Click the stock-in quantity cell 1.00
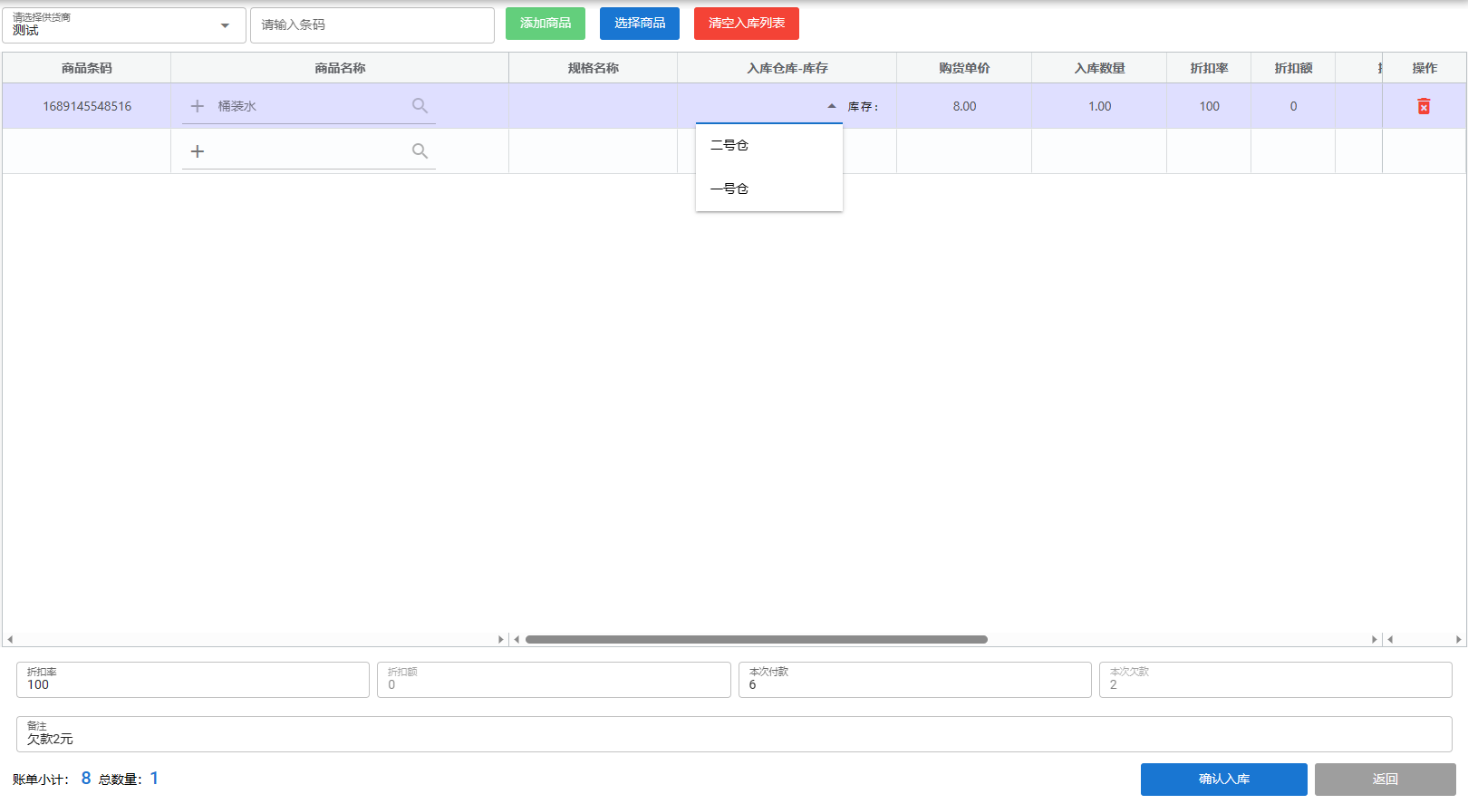Screen dimensions: 1468x804 tap(1099, 106)
